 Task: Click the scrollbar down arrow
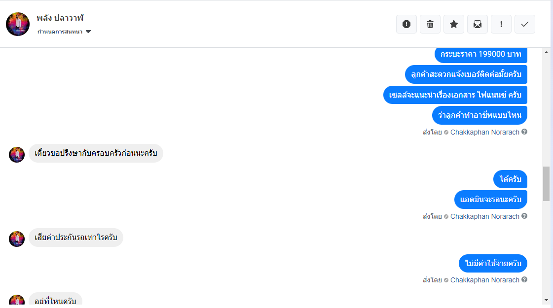click(x=546, y=300)
